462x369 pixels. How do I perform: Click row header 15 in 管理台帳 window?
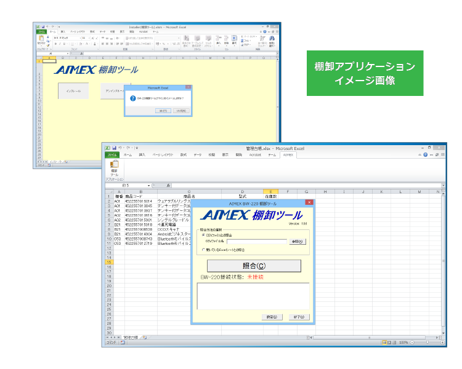click(109, 262)
